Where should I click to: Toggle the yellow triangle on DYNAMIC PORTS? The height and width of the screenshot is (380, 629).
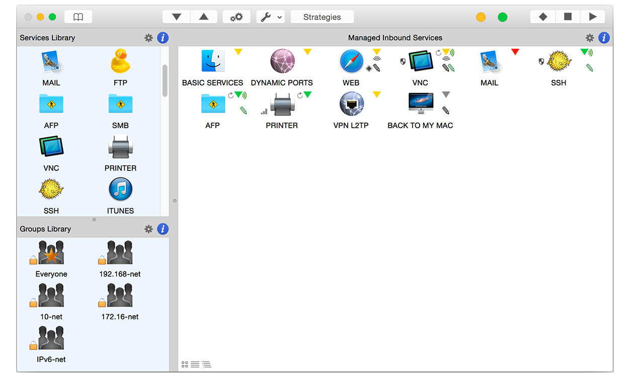307,52
